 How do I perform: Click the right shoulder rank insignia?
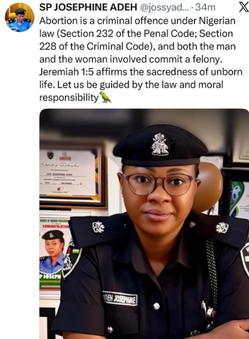click(222, 227)
